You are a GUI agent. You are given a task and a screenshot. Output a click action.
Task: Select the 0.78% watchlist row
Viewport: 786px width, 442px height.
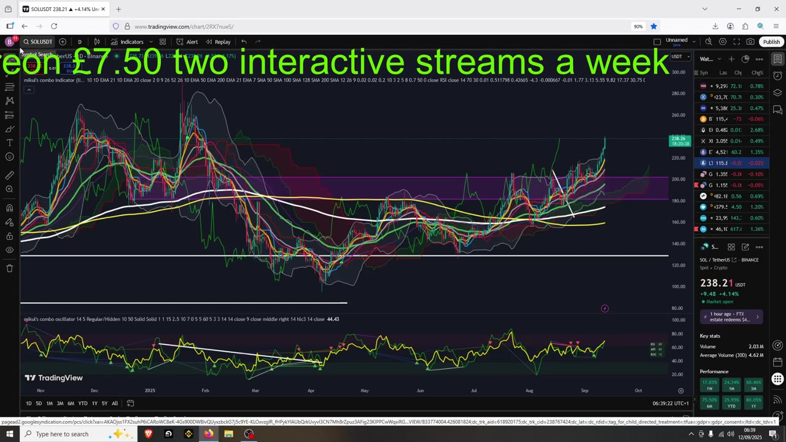tap(731, 86)
